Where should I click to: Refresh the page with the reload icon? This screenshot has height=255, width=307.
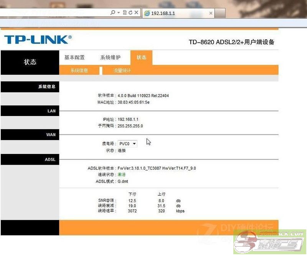(x=130, y=13)
